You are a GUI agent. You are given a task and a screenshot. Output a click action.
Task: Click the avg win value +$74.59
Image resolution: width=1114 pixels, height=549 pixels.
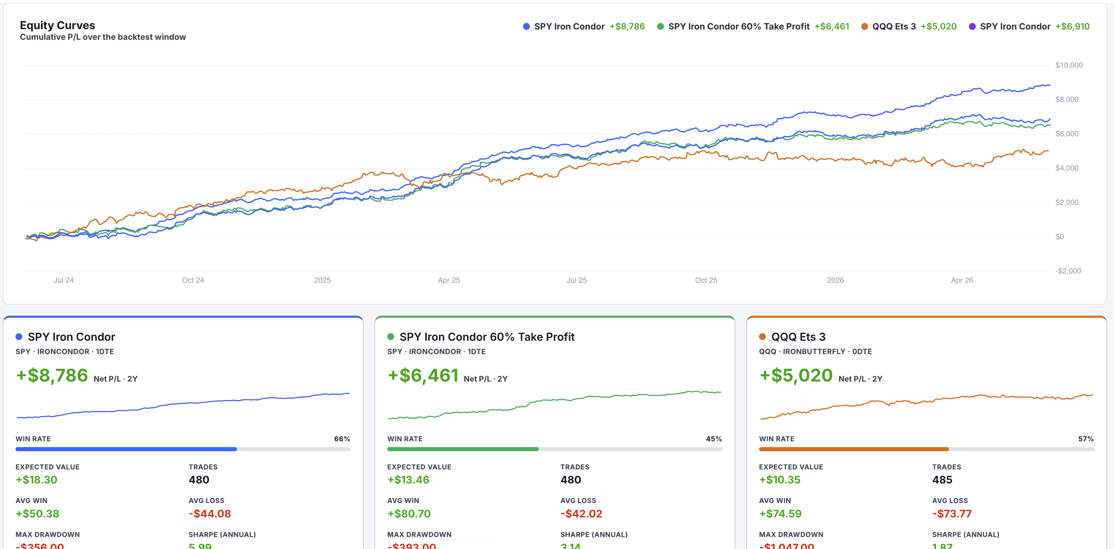tap(780, 514)
